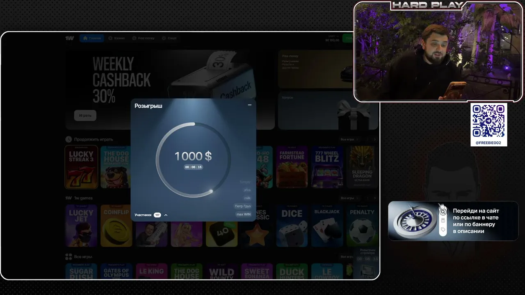The height and width of the screenshot is (295, 525).
Task: Select participant 'milk' chip
Action: 247,198
